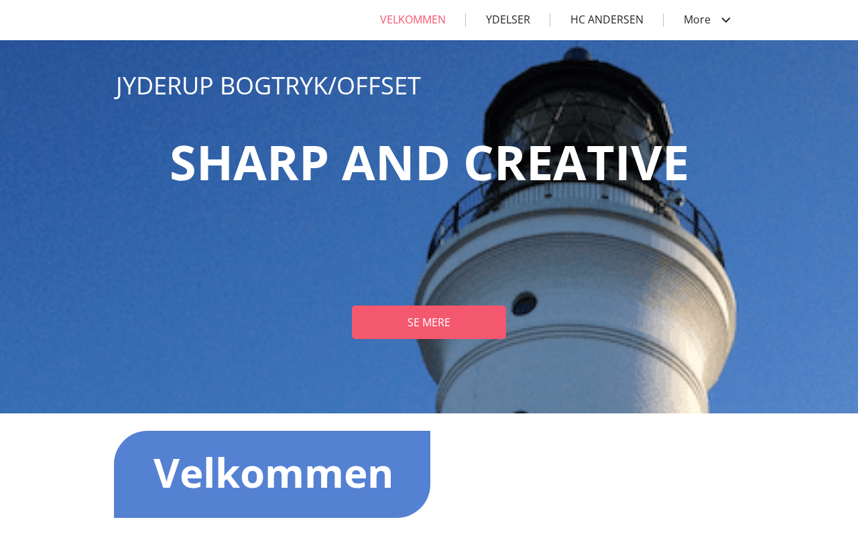Click the round porthole window on tower
This screenshot has width=858, height=536.
524,303
